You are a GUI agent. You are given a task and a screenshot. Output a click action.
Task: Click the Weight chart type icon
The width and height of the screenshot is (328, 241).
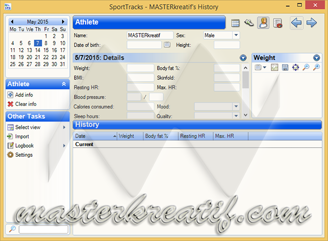coord(275,67)
